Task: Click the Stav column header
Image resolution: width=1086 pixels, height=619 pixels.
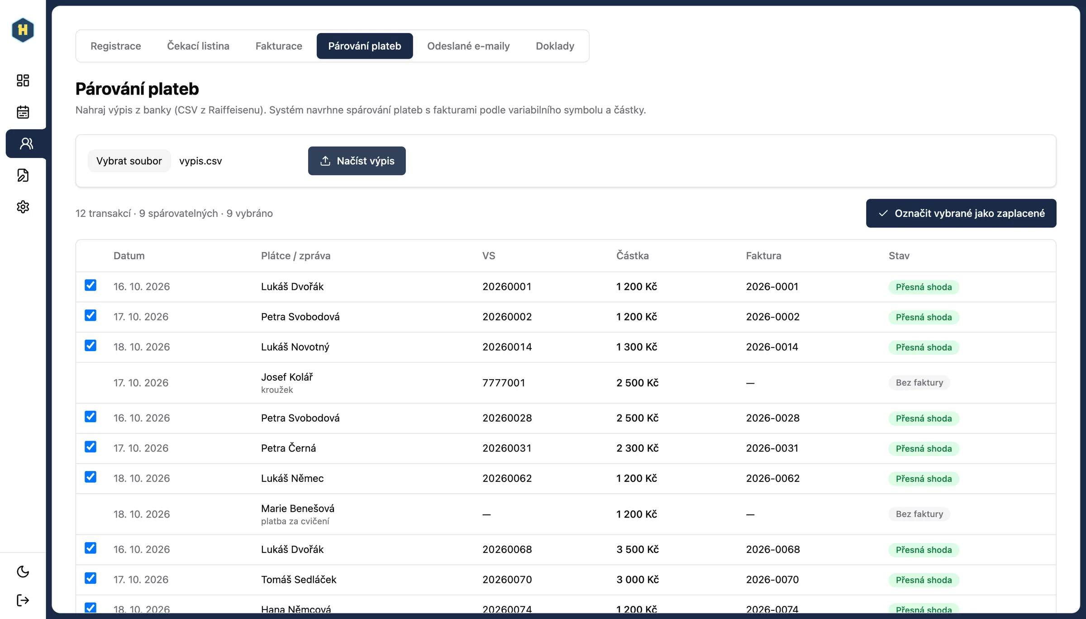Action: pos(899,256)
